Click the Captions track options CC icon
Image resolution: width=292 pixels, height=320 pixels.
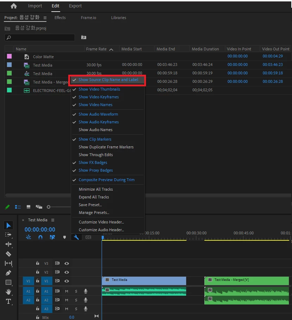click(x=88, y=237)
